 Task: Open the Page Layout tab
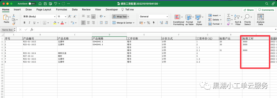(x=44, y=9)
